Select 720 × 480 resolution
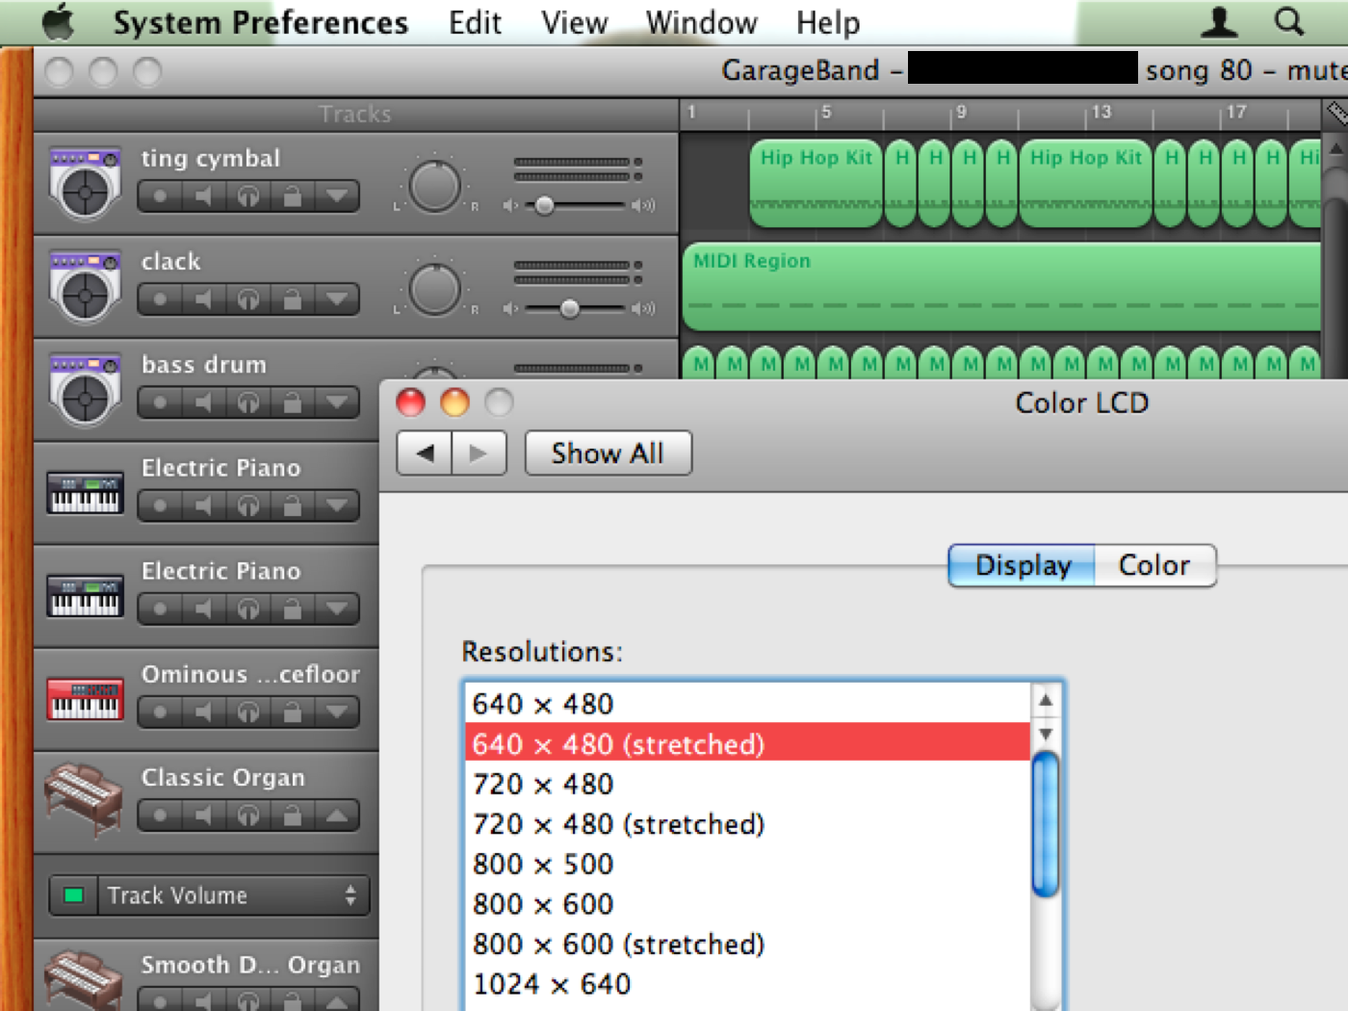The height and width of the screenshot is (1011, 1348). point(747,784)
